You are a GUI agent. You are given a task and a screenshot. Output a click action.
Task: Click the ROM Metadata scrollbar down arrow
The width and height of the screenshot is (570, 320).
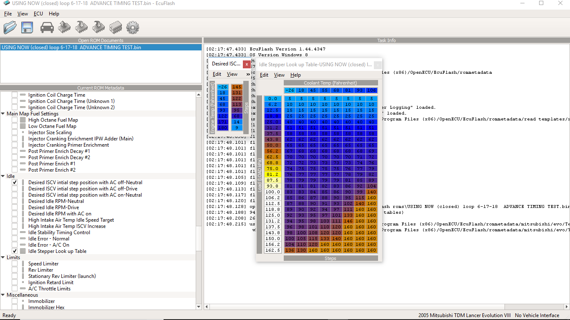(x=199, y=307)
